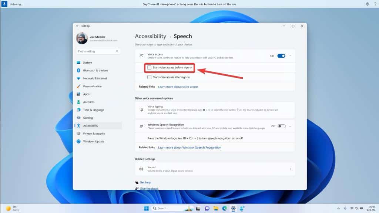The width and height of the screenshot is (379, 213).
Task: Click the Wi-Fi icon in system tray
Action: (x=352, y=209)
